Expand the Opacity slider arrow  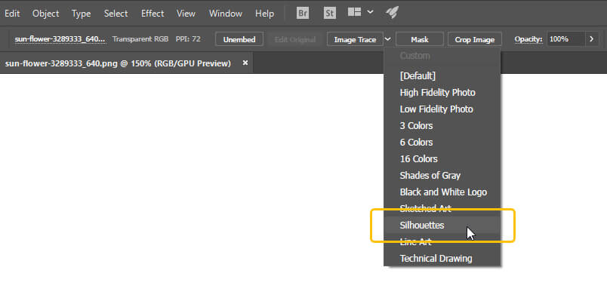(x=591, y=39)
